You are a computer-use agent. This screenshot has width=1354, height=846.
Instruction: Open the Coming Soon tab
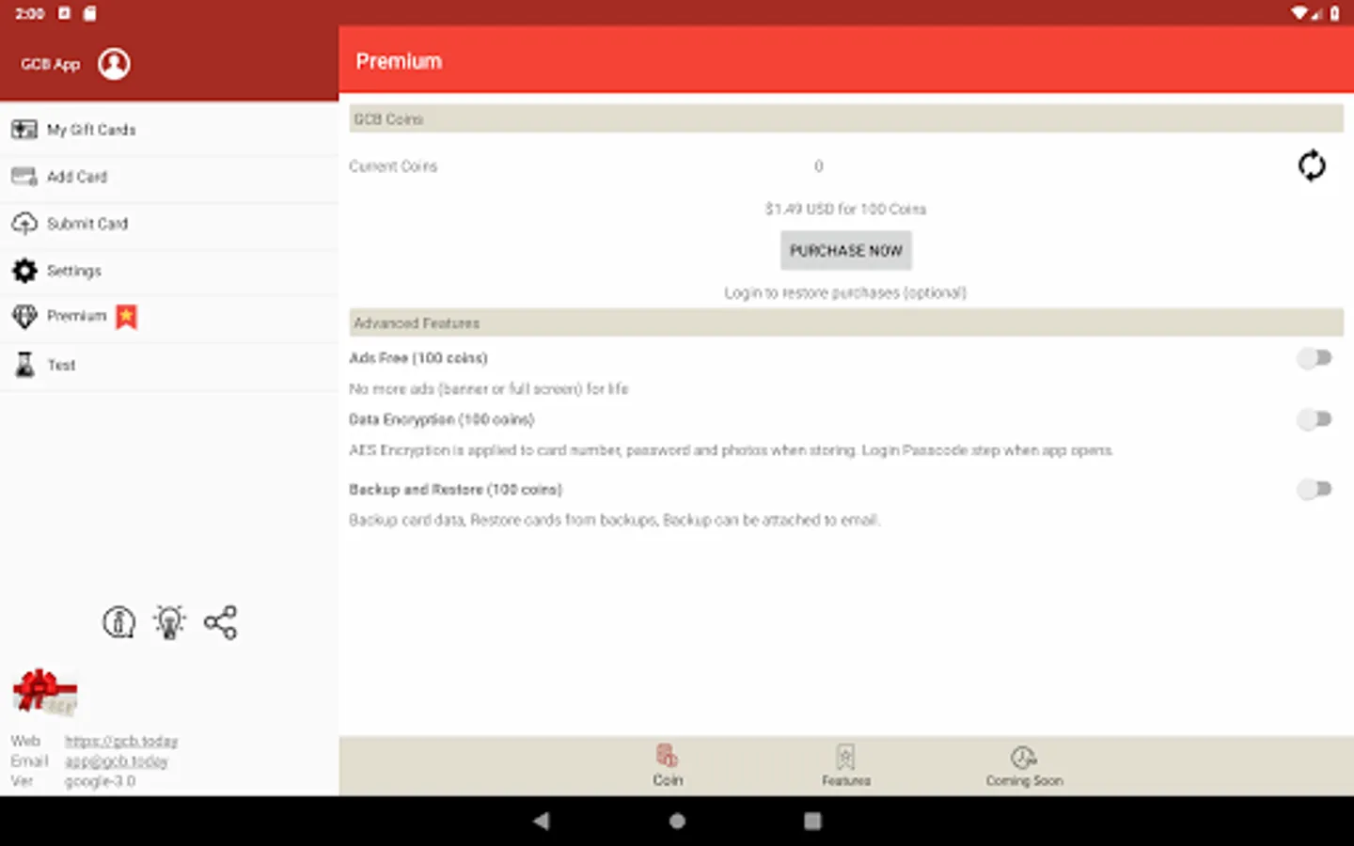pyautogui.click(x=1024, y=766)
